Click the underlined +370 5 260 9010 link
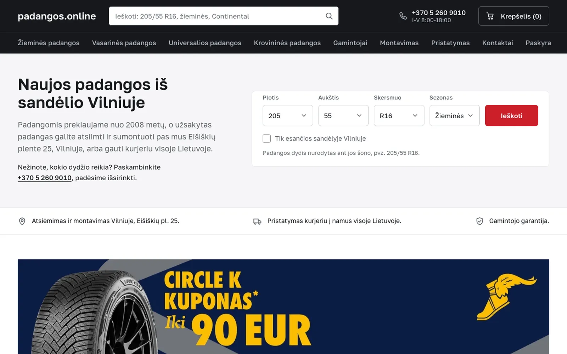567x354 pixels. (45, 178)
